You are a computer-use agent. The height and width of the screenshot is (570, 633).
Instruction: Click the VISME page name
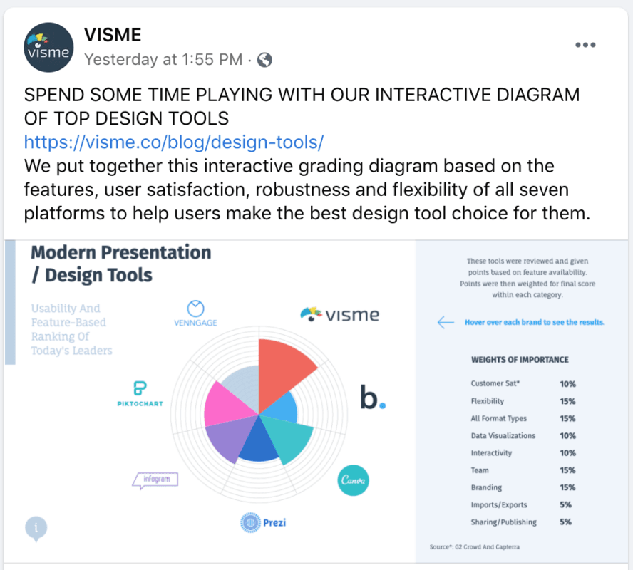113,34
